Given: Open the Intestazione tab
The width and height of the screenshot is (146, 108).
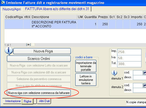Looking at the screenshot, I should pyautogui.click(x=13, y=101).
